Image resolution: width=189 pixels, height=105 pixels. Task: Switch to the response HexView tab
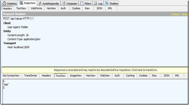coord(91,76)
